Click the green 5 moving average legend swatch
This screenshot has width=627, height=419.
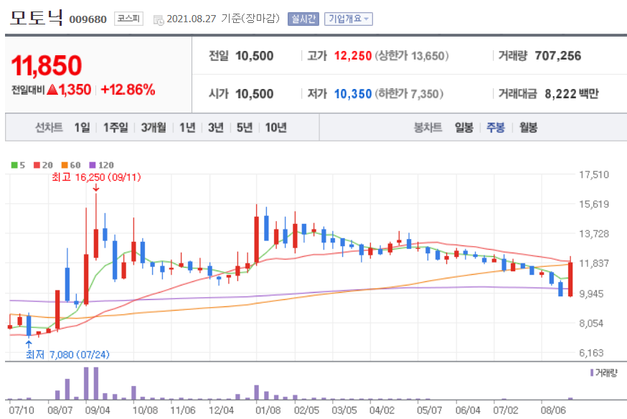point(14,165)
